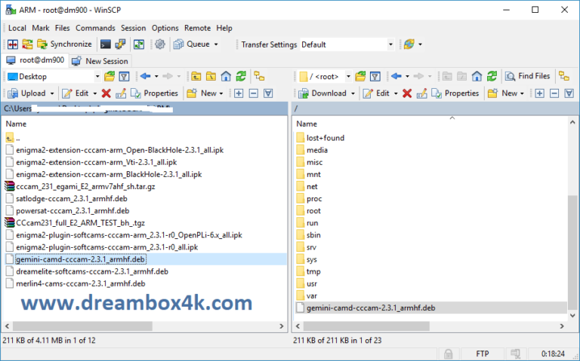580x361 pixels.
Task: Open local Properties button
Action: (x=155, y=93)
